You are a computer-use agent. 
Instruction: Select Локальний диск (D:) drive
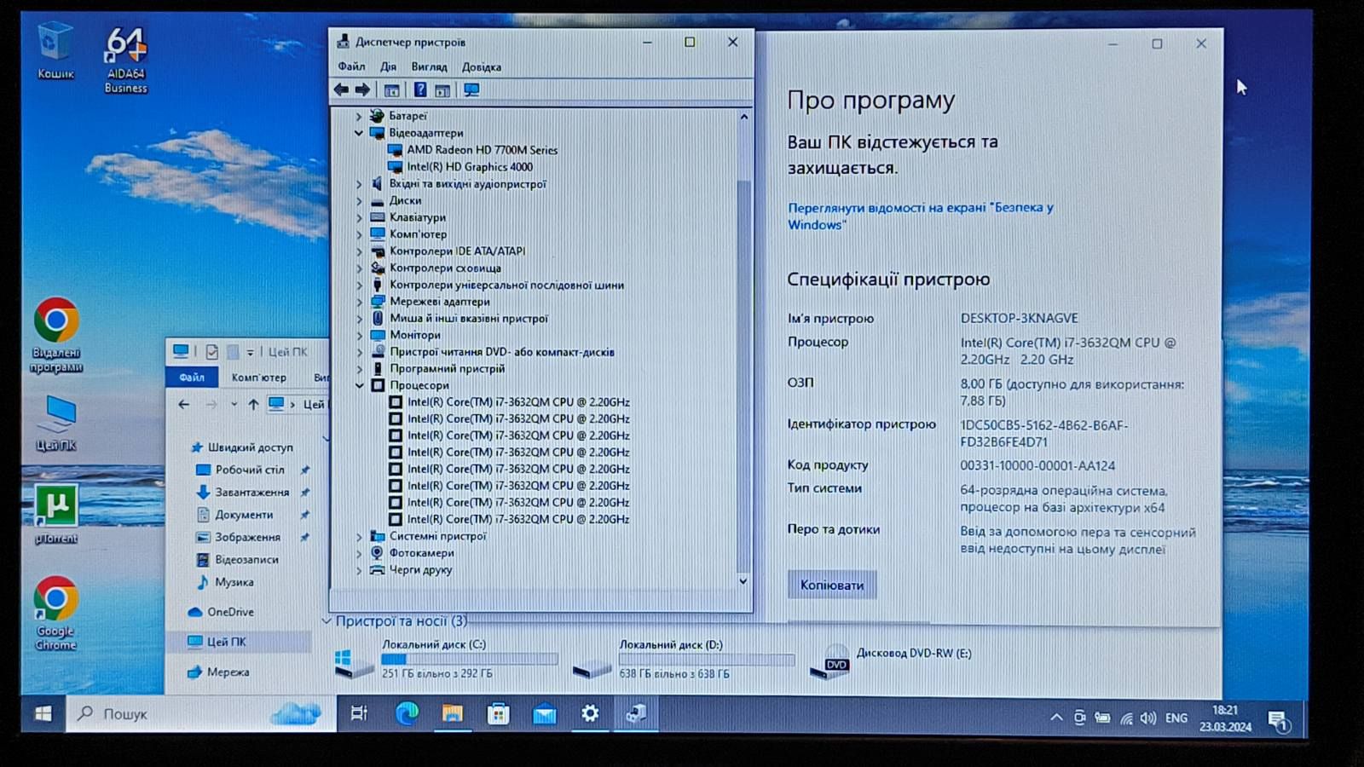pyautogui.click(x=682, y=659)
